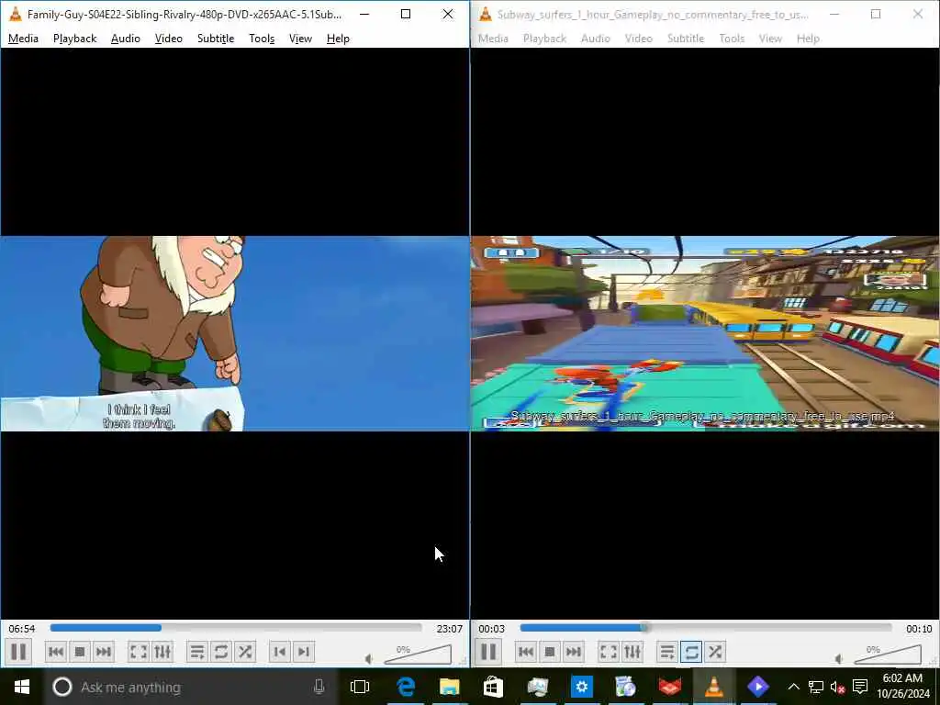This screenshot has width=940, height=705.
Task: Pause the Family Guy video playback
Action: point(18,652)
